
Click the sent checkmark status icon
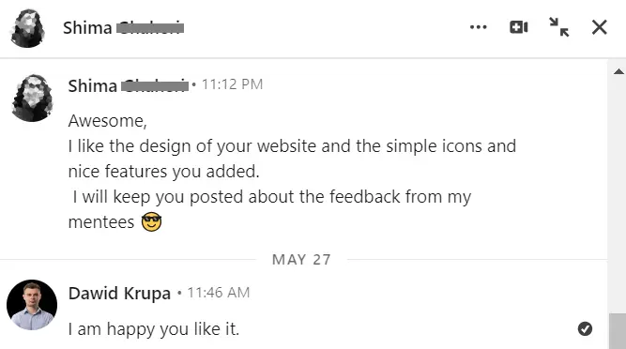[585, 329]
